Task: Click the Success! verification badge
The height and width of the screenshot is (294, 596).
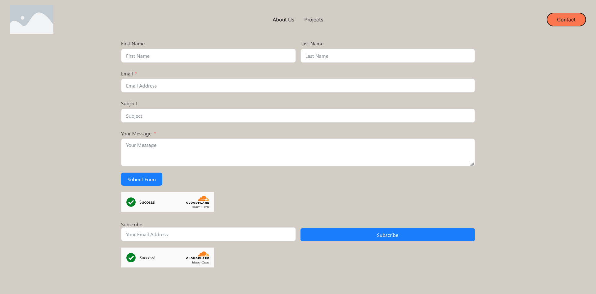Action: (x=147, y=202)
